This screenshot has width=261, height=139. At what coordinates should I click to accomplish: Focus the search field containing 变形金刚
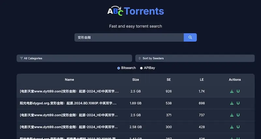coord(129,37)
